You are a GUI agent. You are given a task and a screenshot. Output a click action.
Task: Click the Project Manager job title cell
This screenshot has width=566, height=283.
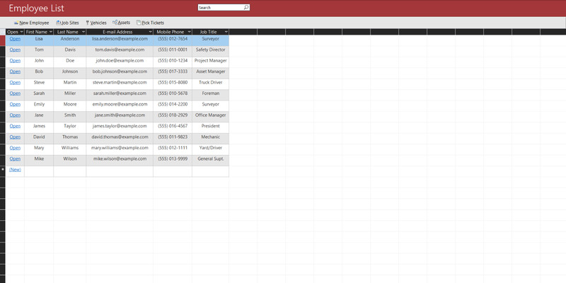coord(210,61)
